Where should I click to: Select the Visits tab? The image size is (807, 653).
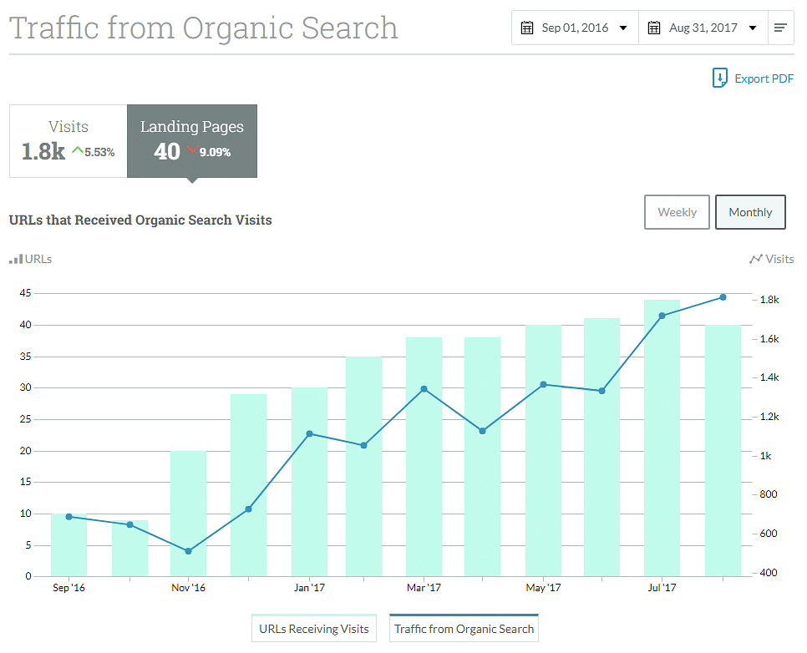69,140
